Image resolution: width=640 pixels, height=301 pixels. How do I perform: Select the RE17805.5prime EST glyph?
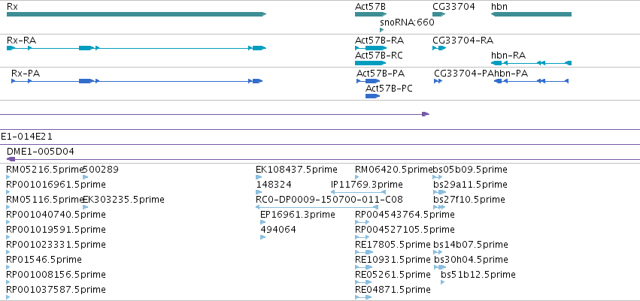click(x=364, y=252)
